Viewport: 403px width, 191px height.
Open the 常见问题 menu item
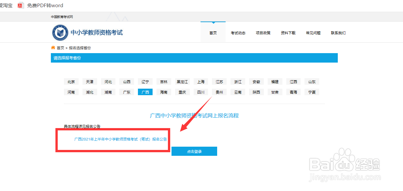pyautogui.click(x=313, y=33)
